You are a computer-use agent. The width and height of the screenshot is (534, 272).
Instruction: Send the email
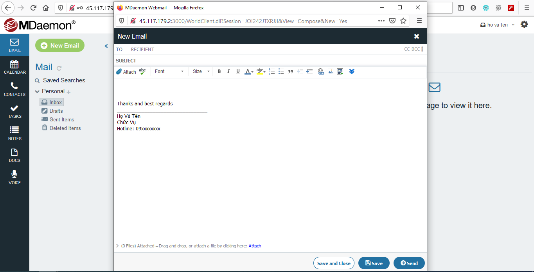pyautogui.click(x=409, y=263)
